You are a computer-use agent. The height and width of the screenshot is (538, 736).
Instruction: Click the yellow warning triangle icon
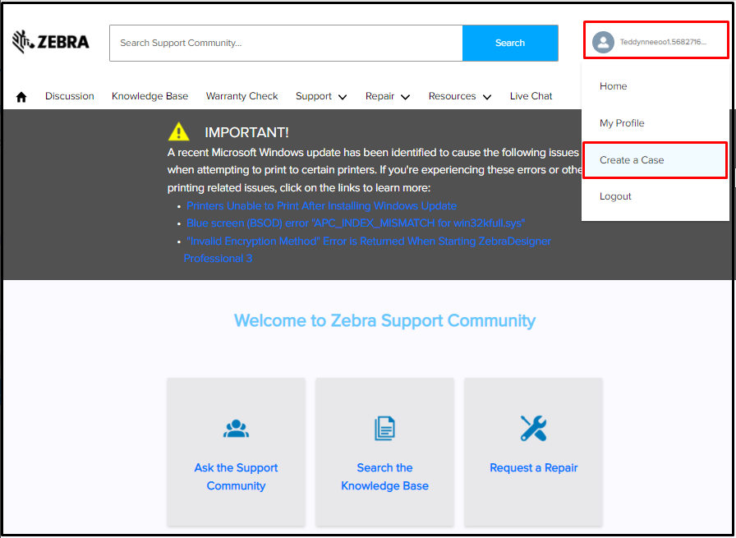tap(179, 131)
